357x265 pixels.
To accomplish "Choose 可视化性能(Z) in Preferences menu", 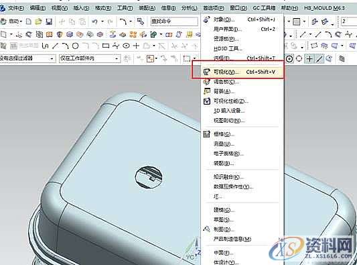I will pos(242,101).
